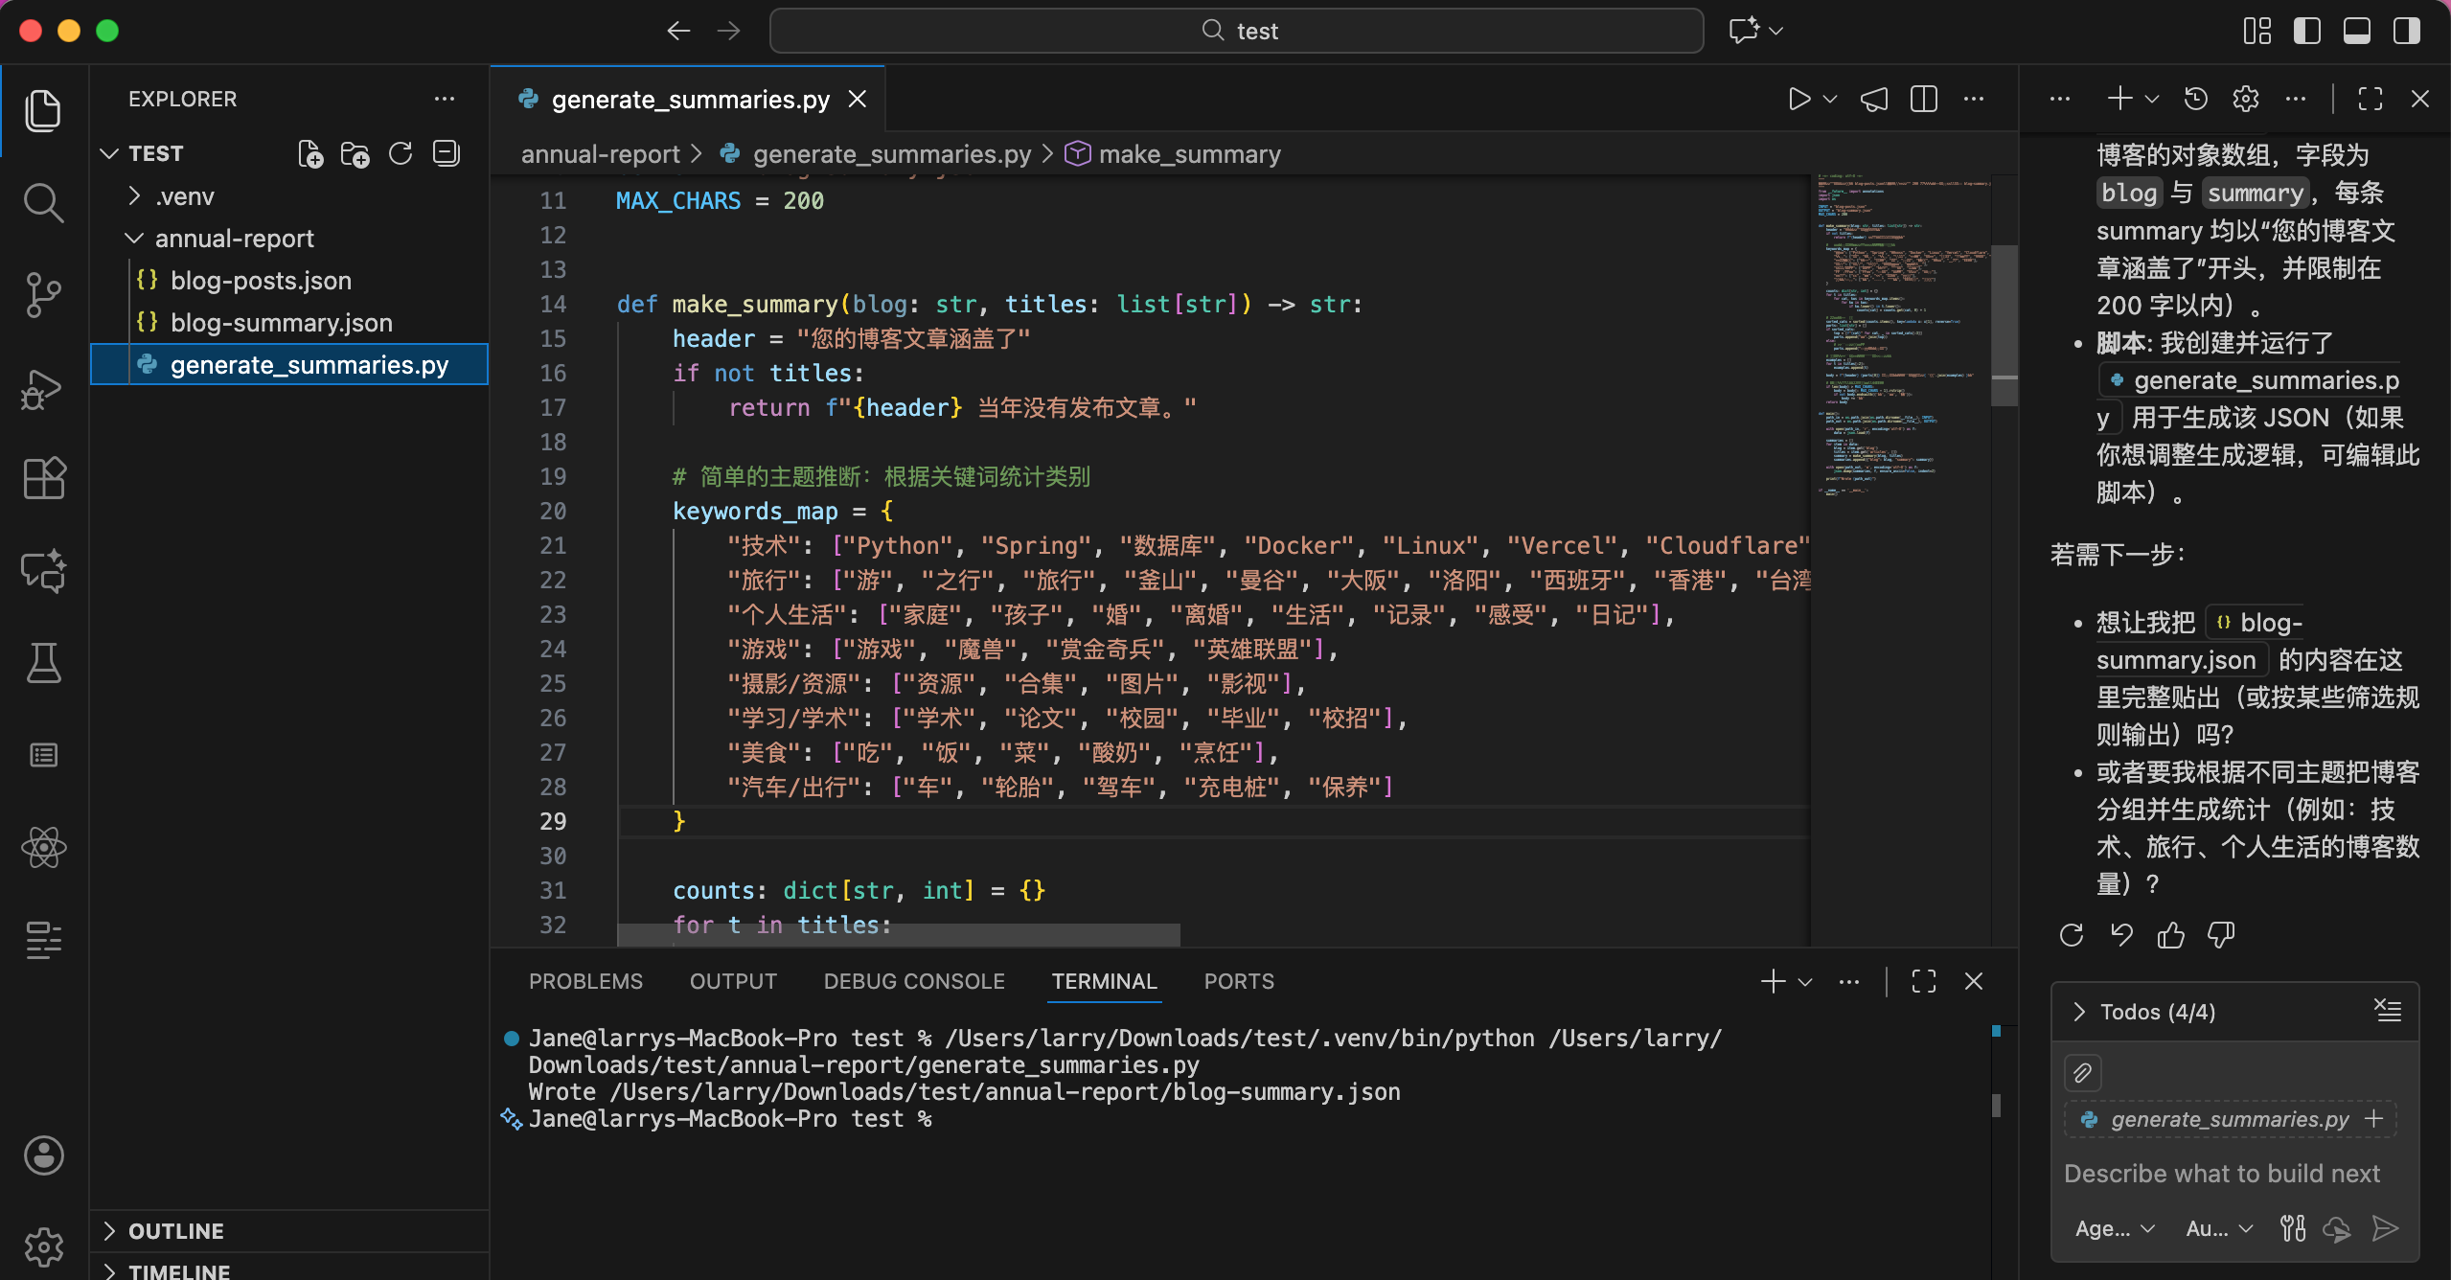The width and height of the screenshot is (2451, 1280).
Task: Click the Testing flask icon
Action: [43, 662]
